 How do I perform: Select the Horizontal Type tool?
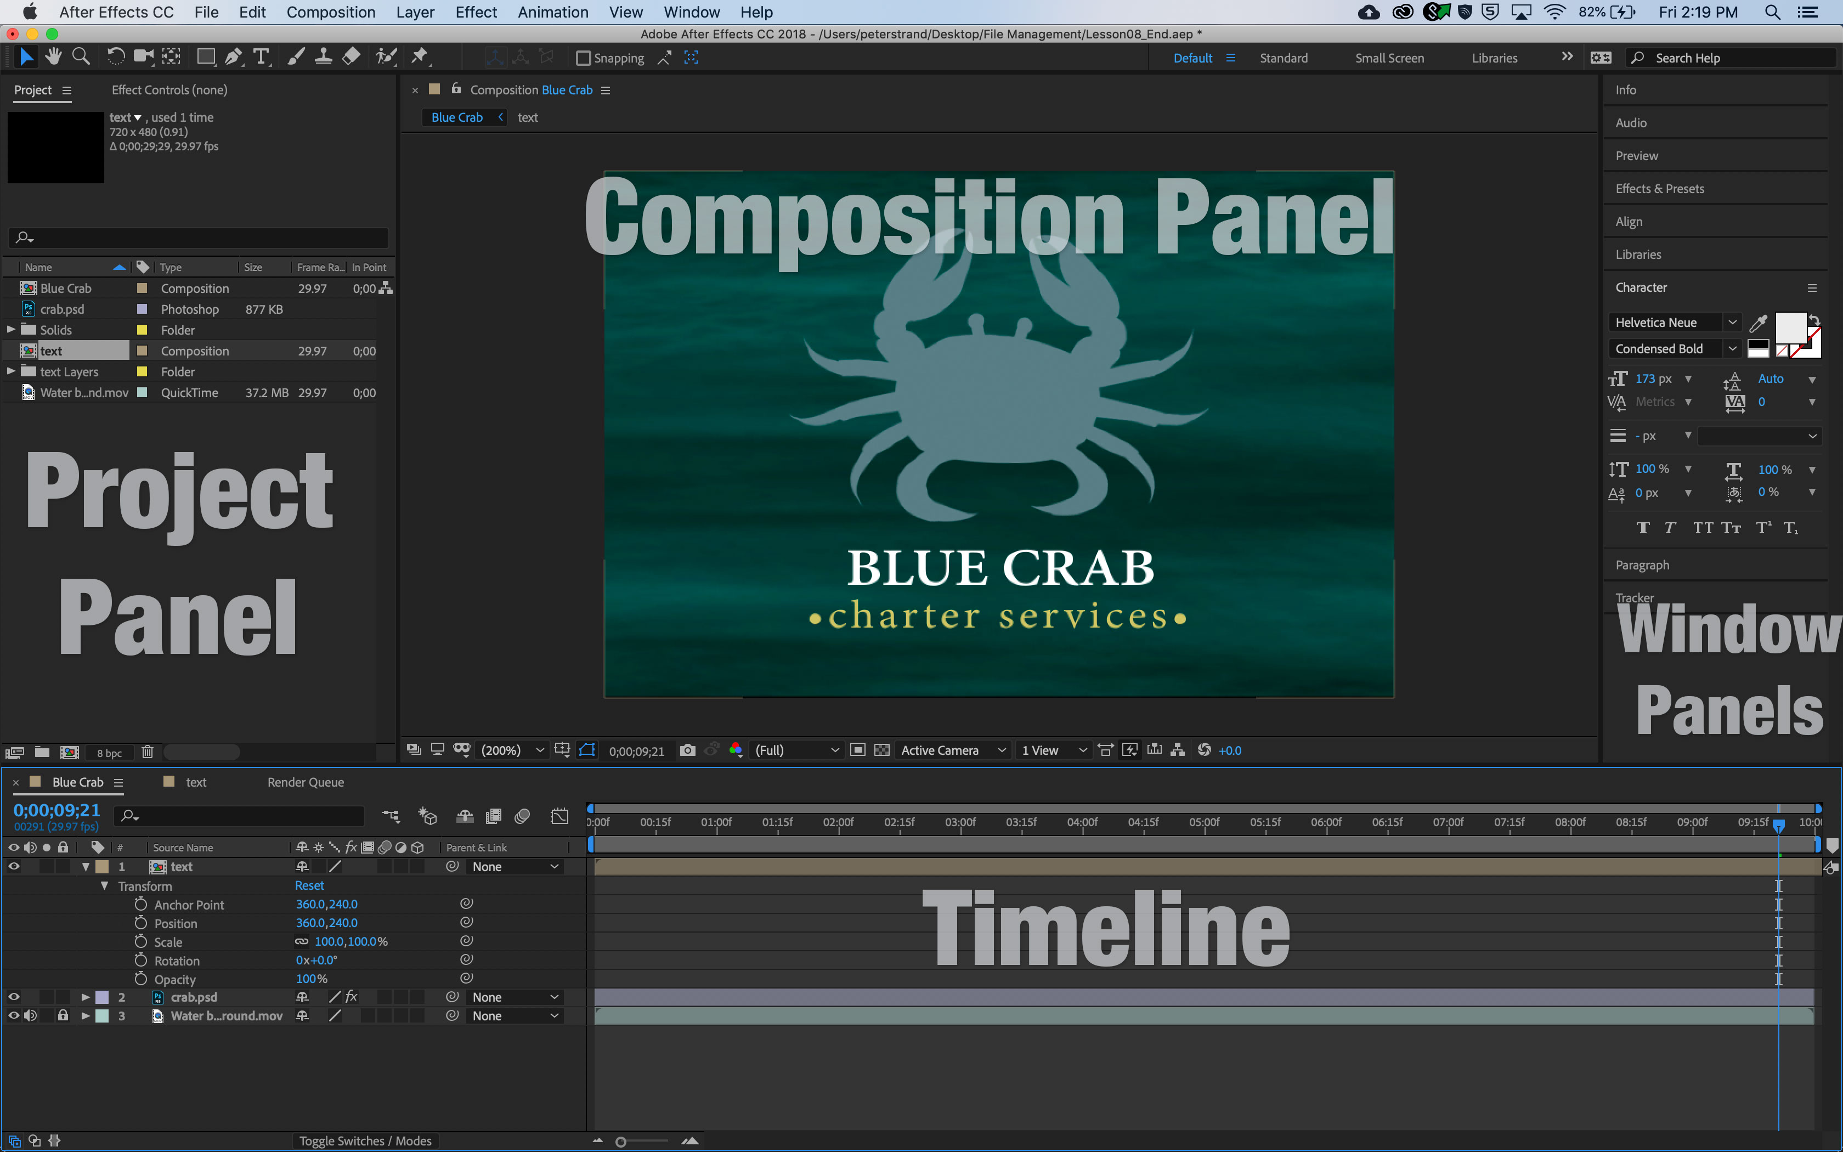click(261, 57)
